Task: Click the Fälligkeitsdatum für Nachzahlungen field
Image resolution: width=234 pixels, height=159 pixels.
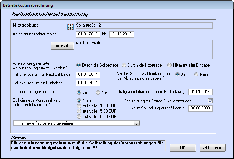Action: click(88, 74)
